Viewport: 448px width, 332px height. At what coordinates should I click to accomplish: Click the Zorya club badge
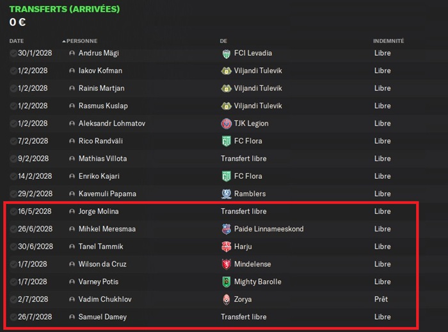click(x=225, y=299)
